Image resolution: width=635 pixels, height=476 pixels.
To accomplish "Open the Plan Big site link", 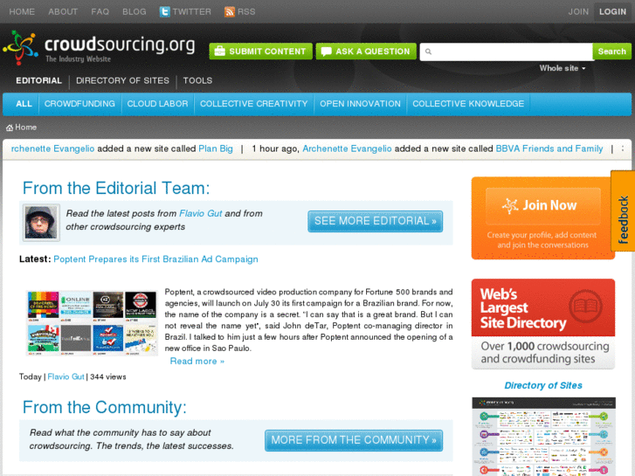I will pyautogui.click(x=216, y=148).
